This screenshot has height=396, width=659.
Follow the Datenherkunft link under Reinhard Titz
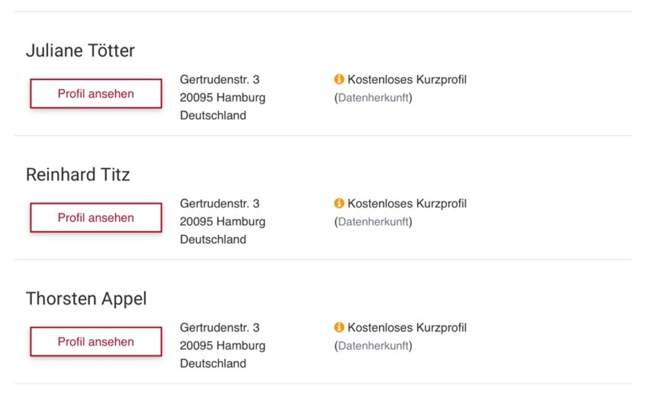click(373, 222)
